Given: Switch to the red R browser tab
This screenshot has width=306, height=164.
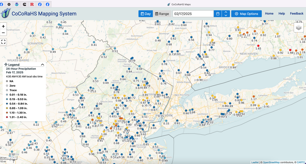Looking at the screenshot, I should (x=32, y=4).
